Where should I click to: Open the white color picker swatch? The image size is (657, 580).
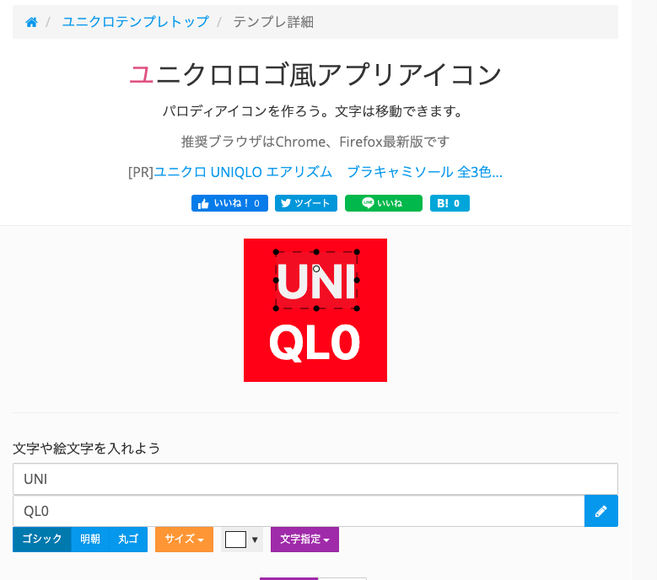point(235,540)
